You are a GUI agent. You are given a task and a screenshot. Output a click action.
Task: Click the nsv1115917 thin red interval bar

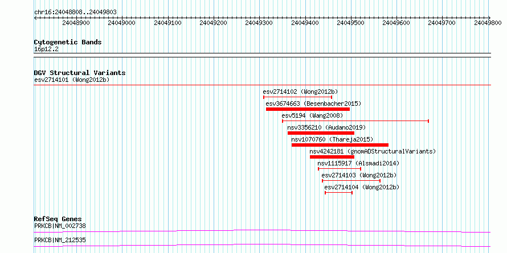(340, 169)
